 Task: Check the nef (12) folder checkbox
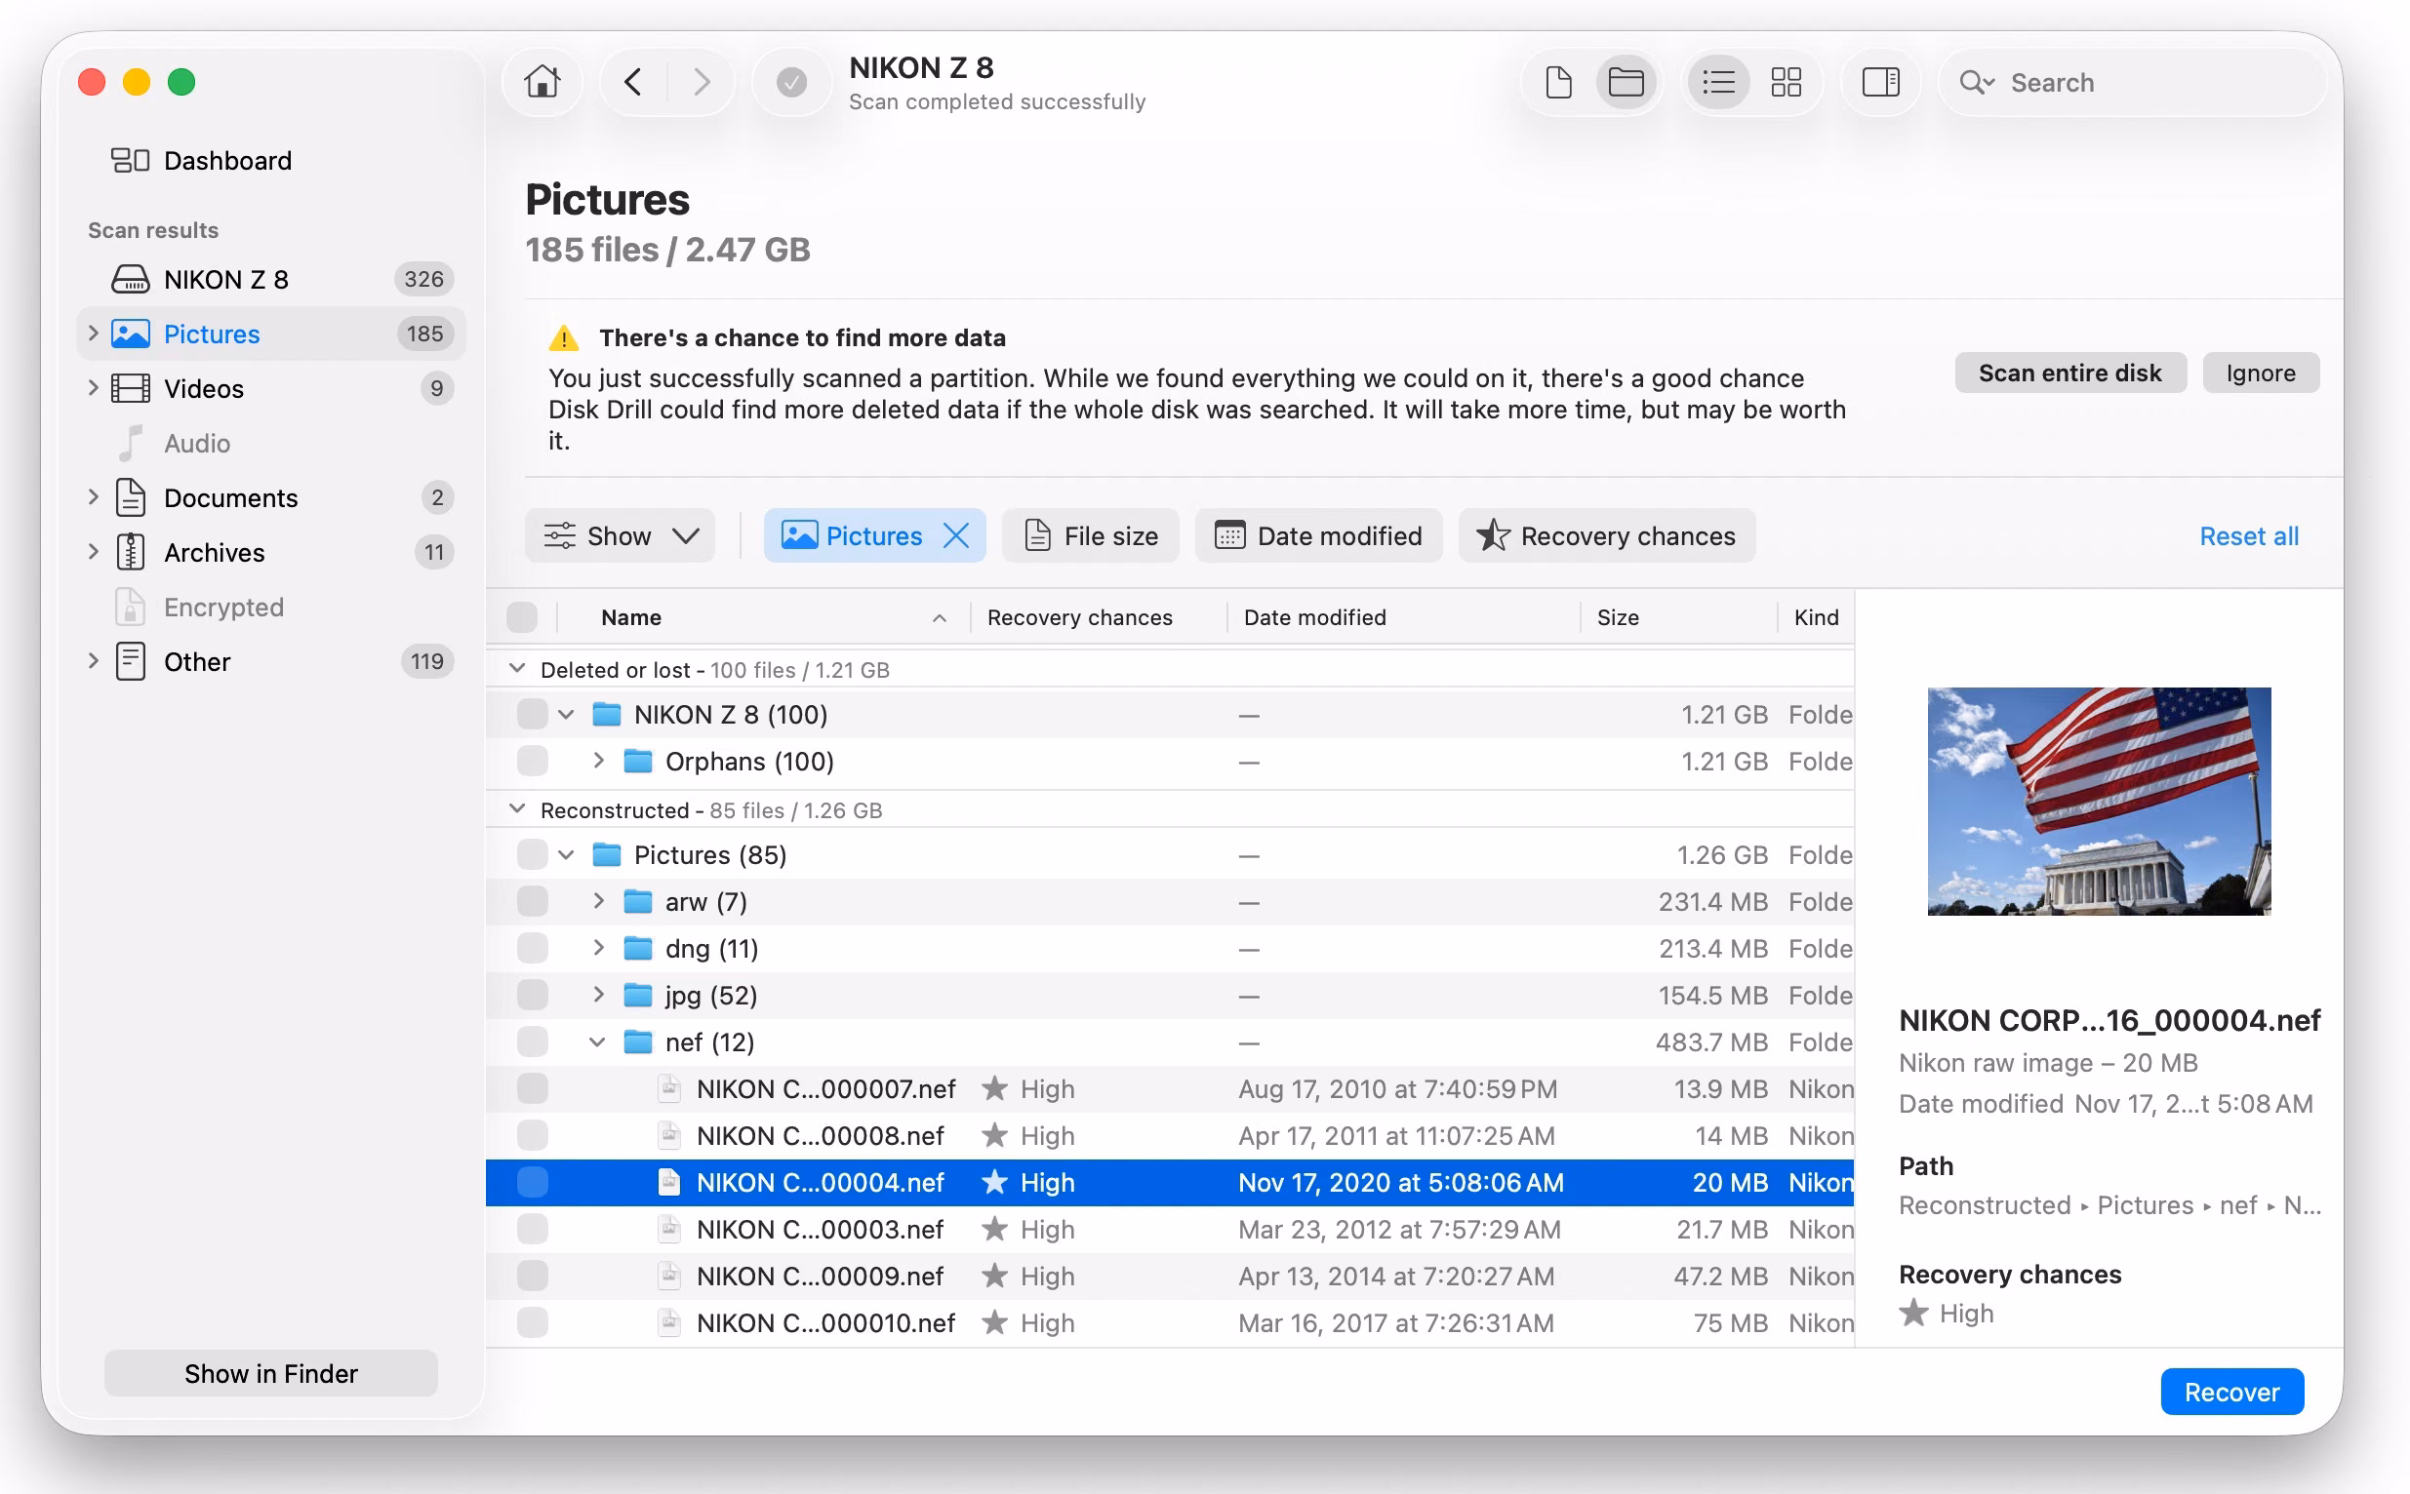[532, 1042]
